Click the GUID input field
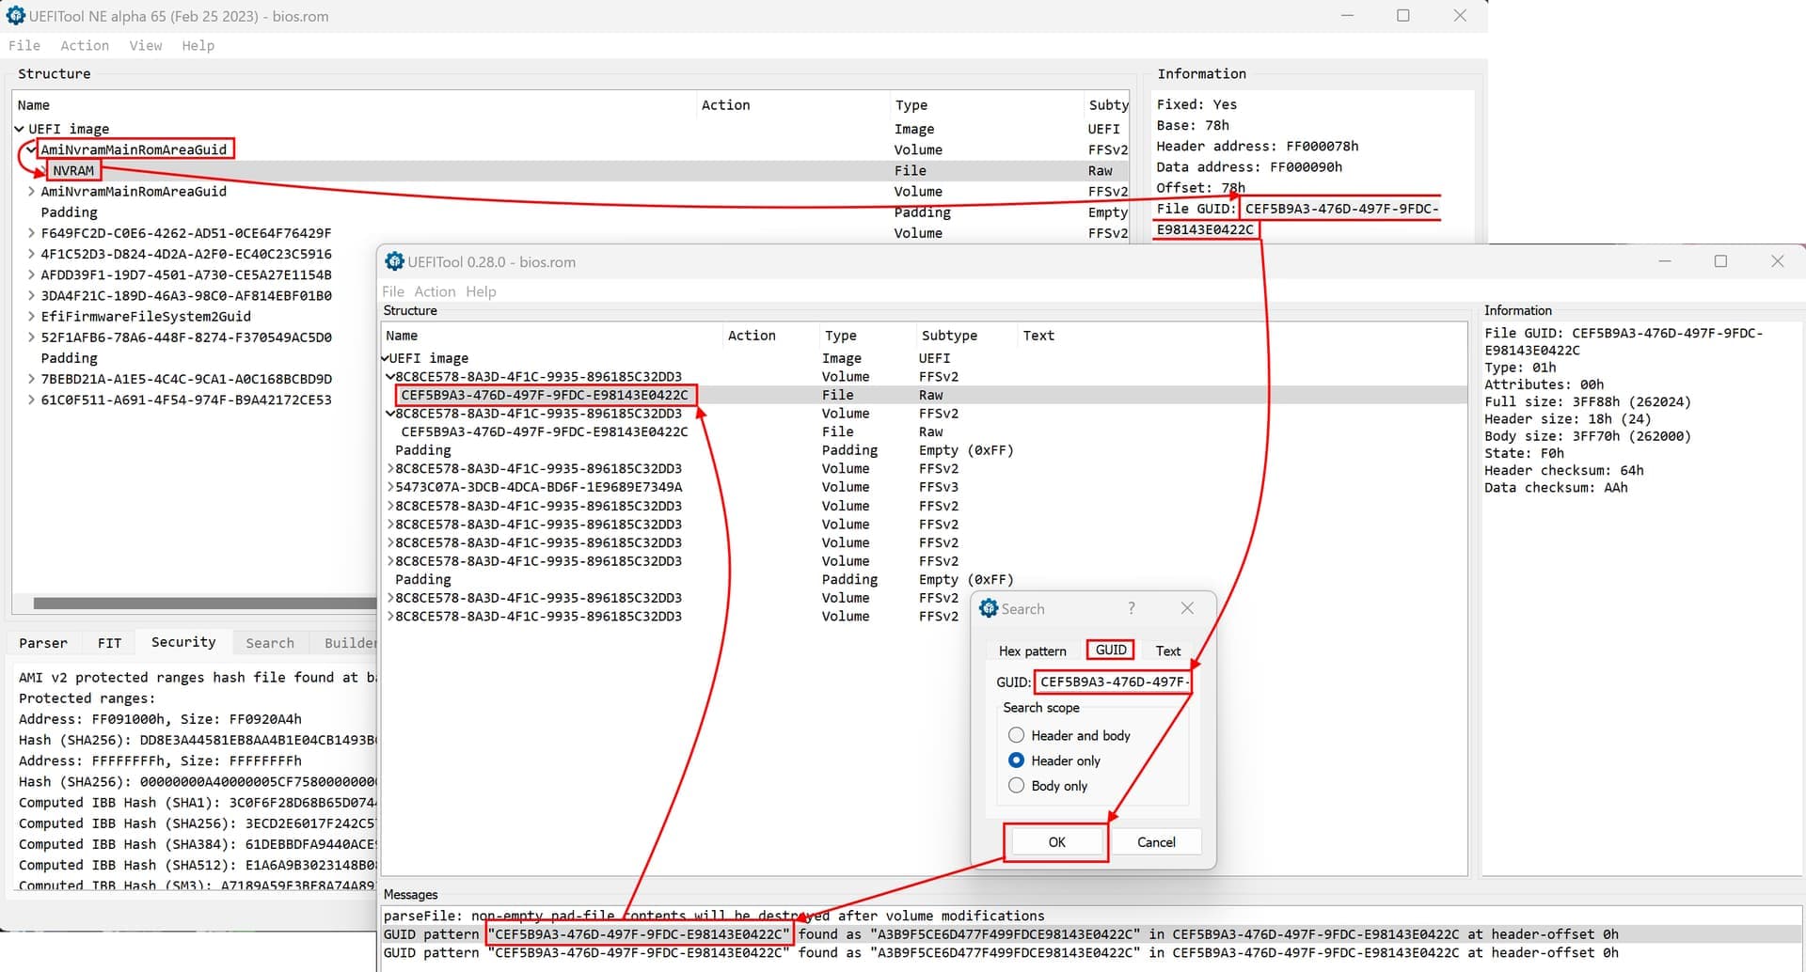Screen dimensions: 1806x972 1113,682
